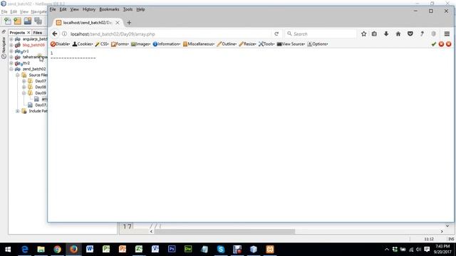Open the CSS dropdown
The image size is (456, 256).
[x=102, y=44]
